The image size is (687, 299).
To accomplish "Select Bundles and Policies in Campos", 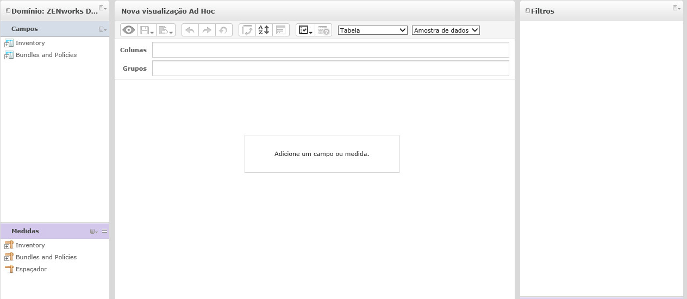I will pos(46,55).
